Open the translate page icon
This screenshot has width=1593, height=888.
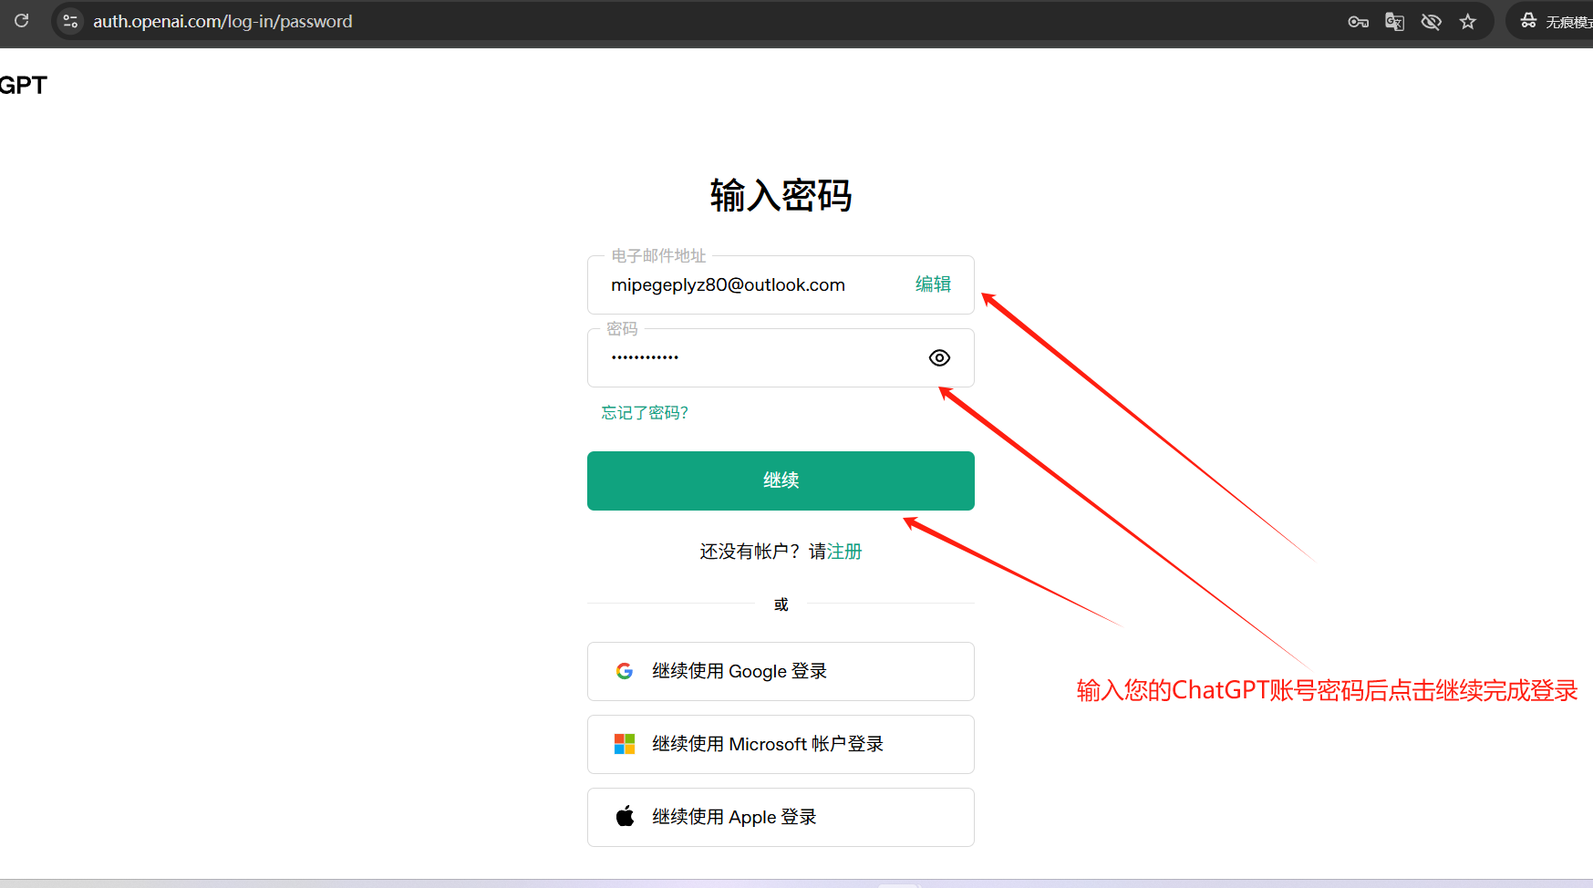click(x=1394, y=22)
